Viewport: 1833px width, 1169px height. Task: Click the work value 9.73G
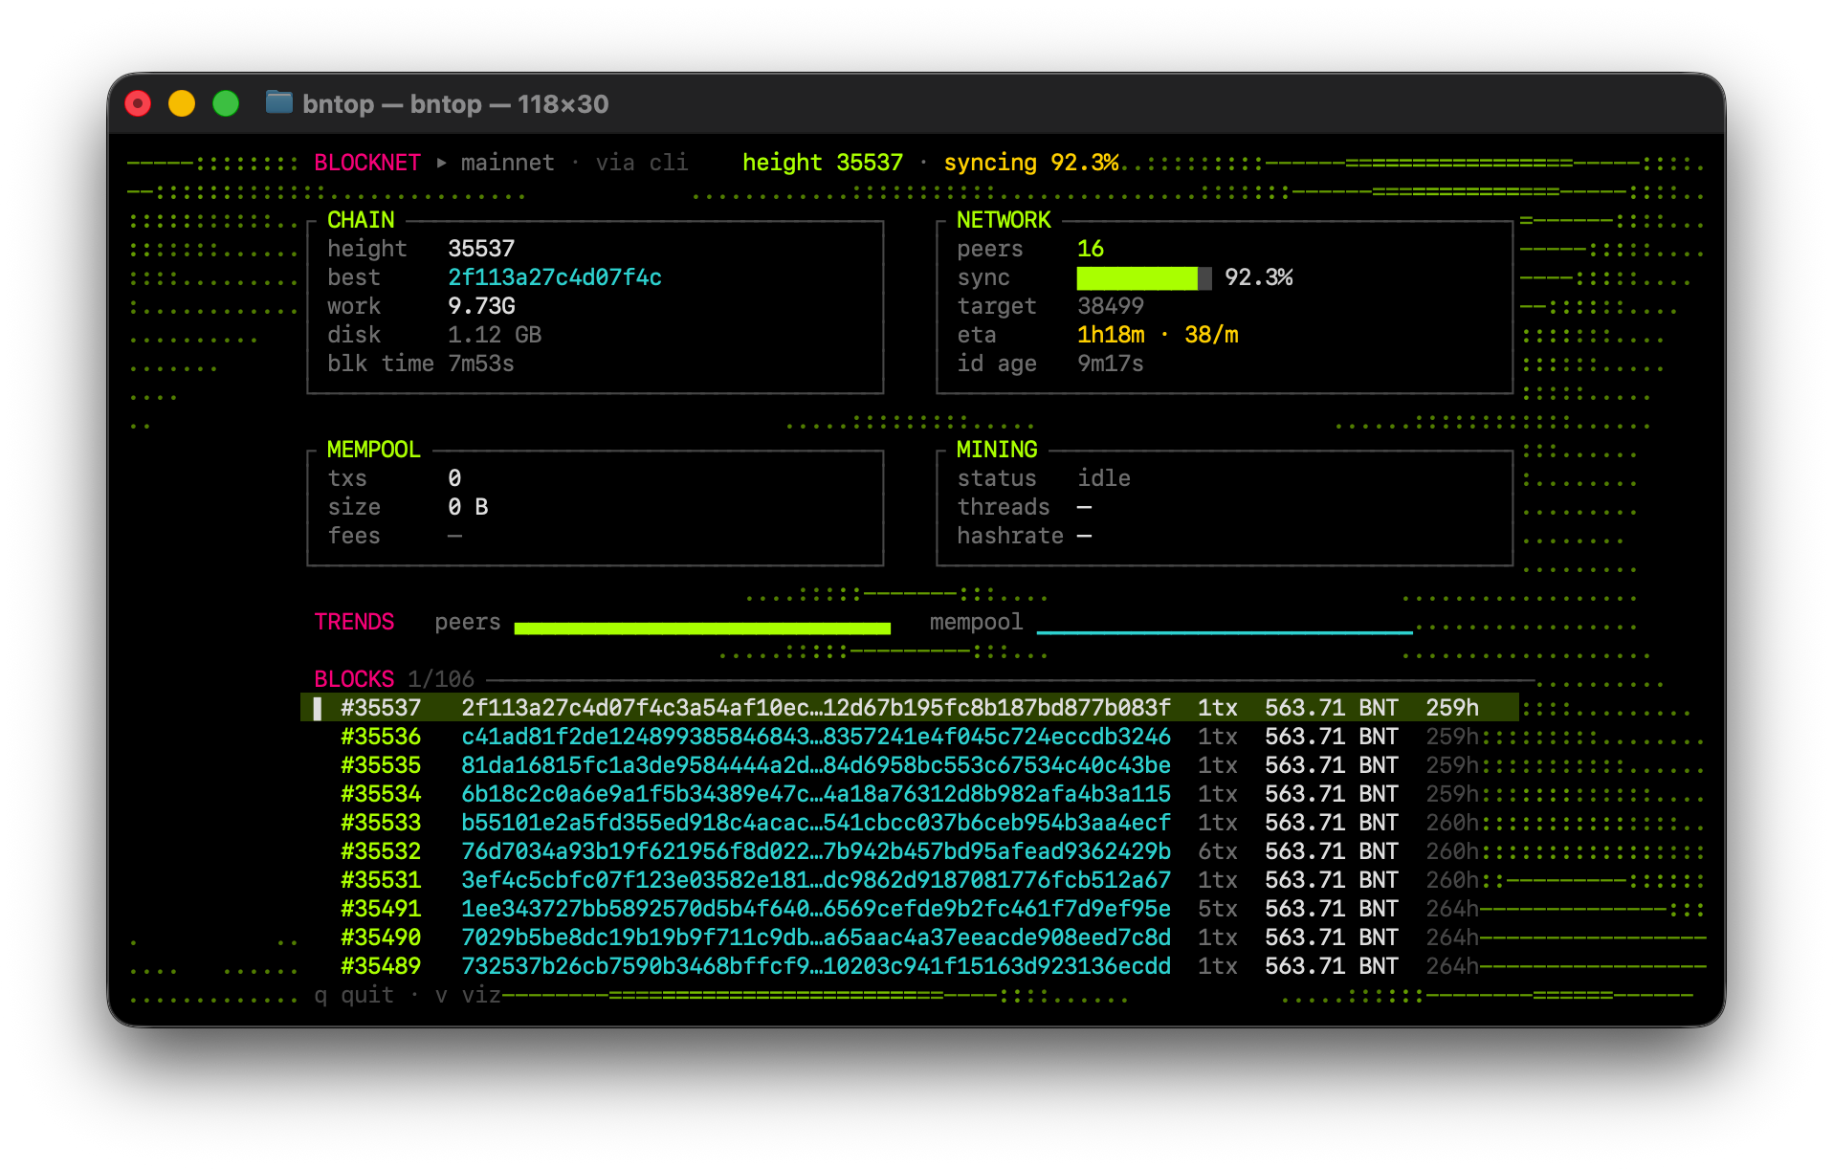pyautogui.click(x=481, y=306)
